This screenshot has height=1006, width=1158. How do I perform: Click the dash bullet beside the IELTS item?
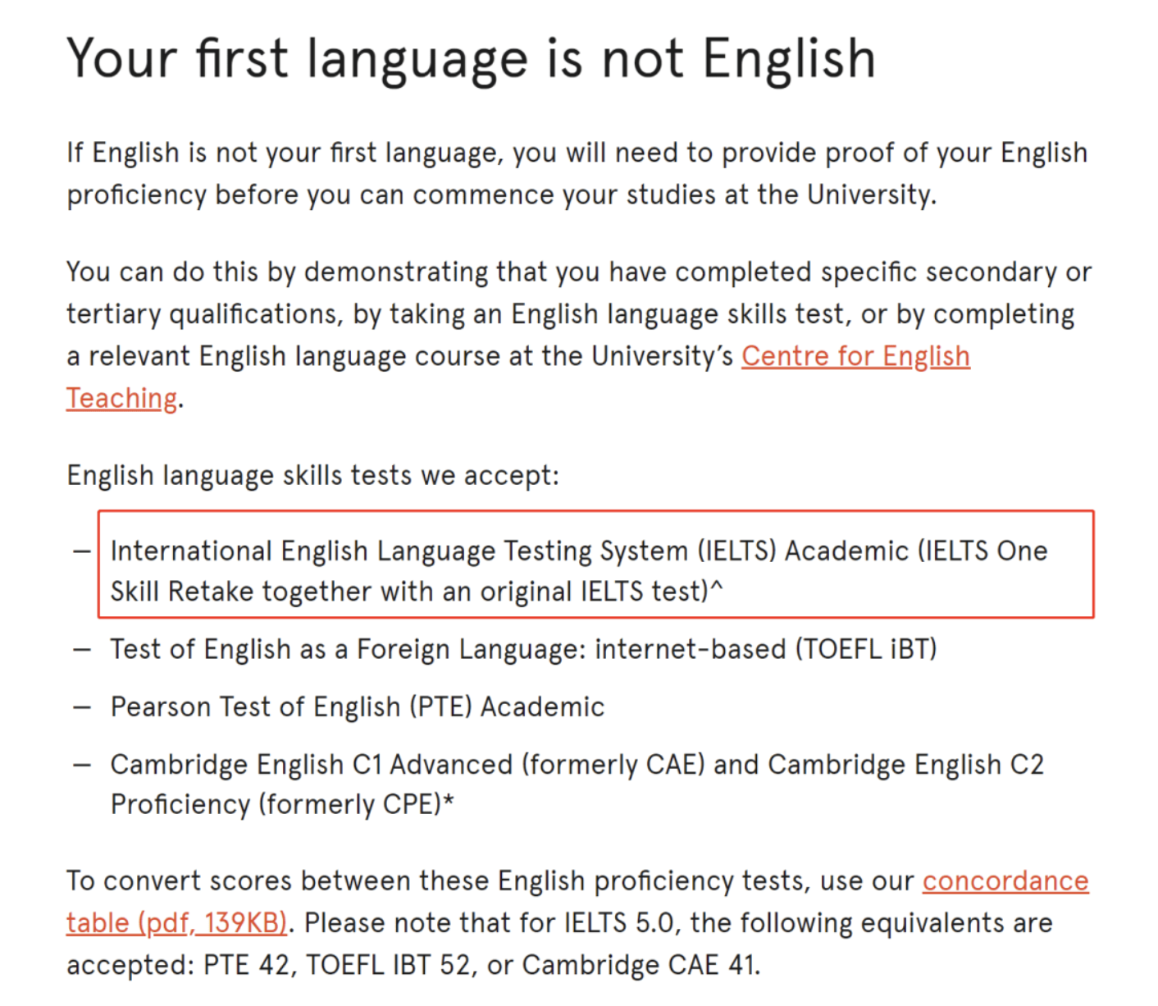[81, 551]
